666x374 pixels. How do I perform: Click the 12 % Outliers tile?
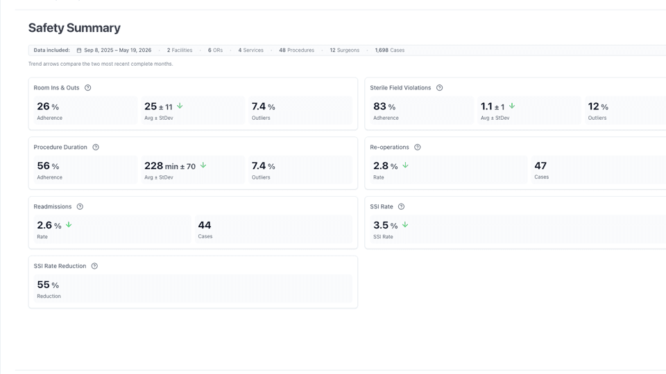625,111
